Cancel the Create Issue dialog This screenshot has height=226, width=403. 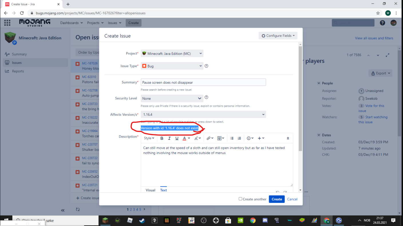pos(292,199)
